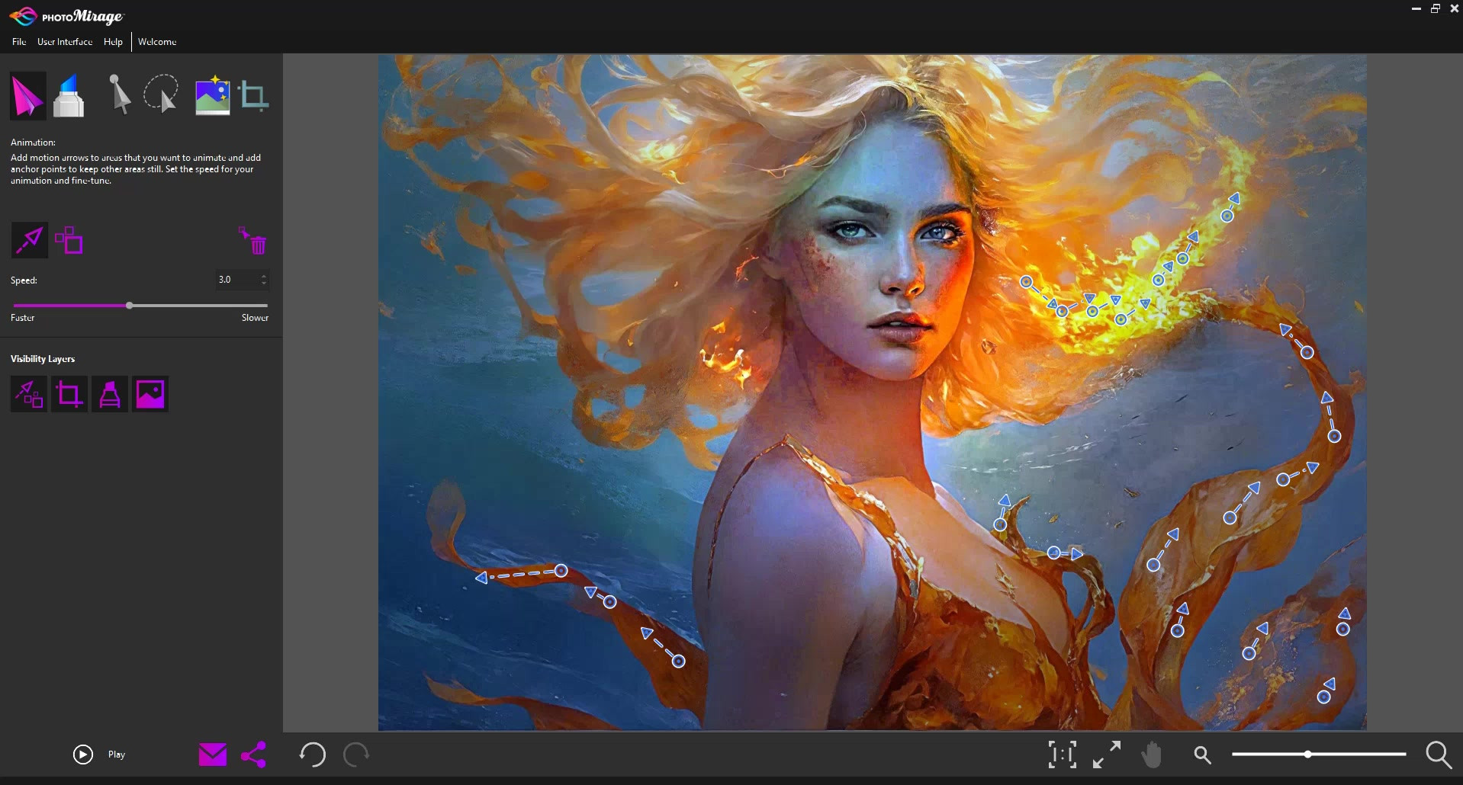Select the lasso Selection tool
The width and height of the screenshot is (1463, 785).
(161, 95)
